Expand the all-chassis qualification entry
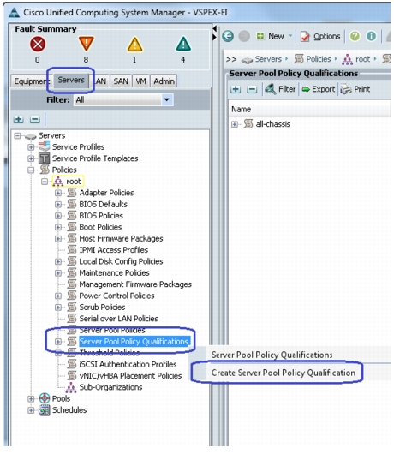The height and width of the screenshot is (466, 394). 235,124
